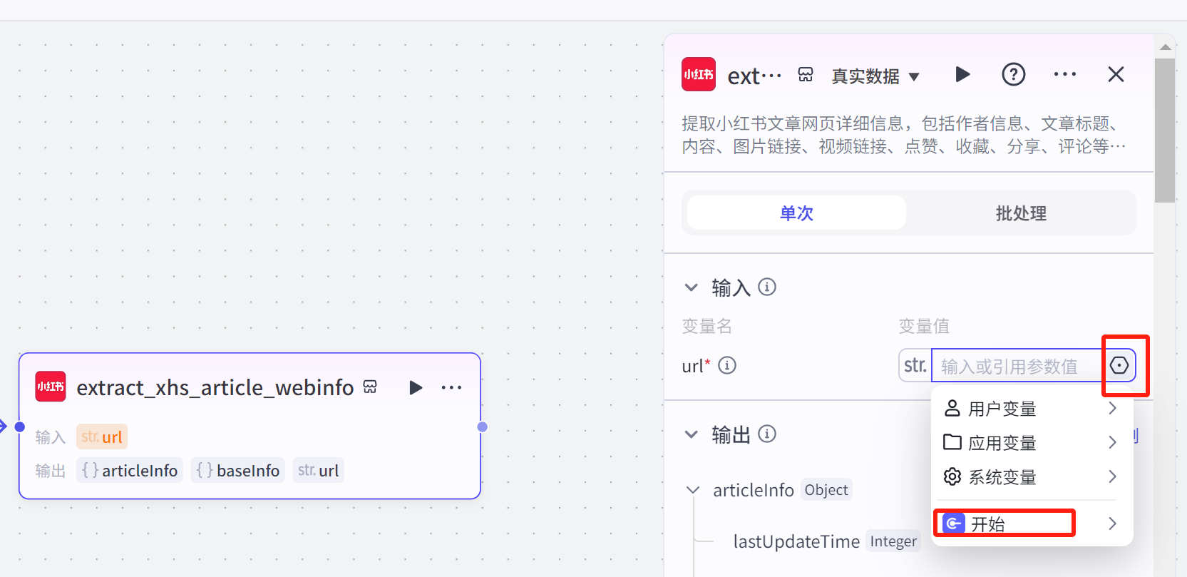This screenshot has height=577, width=1187.
Task: Click the url variable name label
Action: [x=692, y=366]
